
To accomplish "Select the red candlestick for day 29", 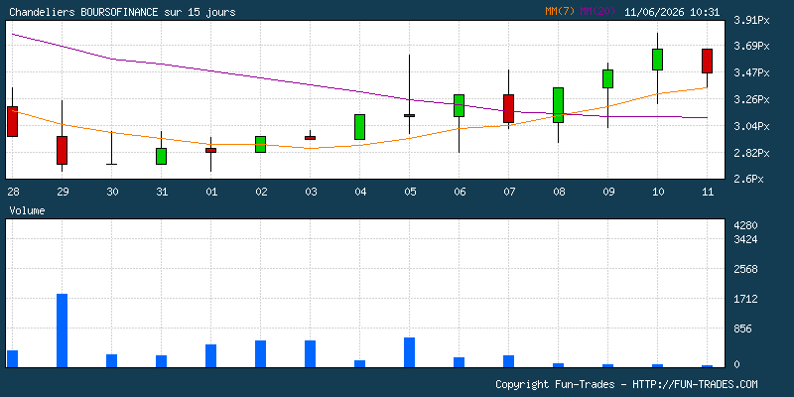I will (62, 150).
